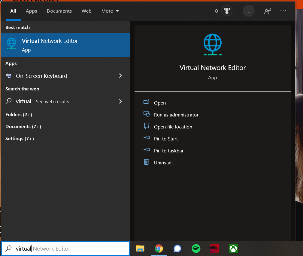
Task: Click the Pin to Start pin icon
Action: click(147, 137)
